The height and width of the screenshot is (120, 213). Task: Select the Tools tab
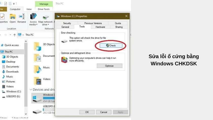pos(82,26)
